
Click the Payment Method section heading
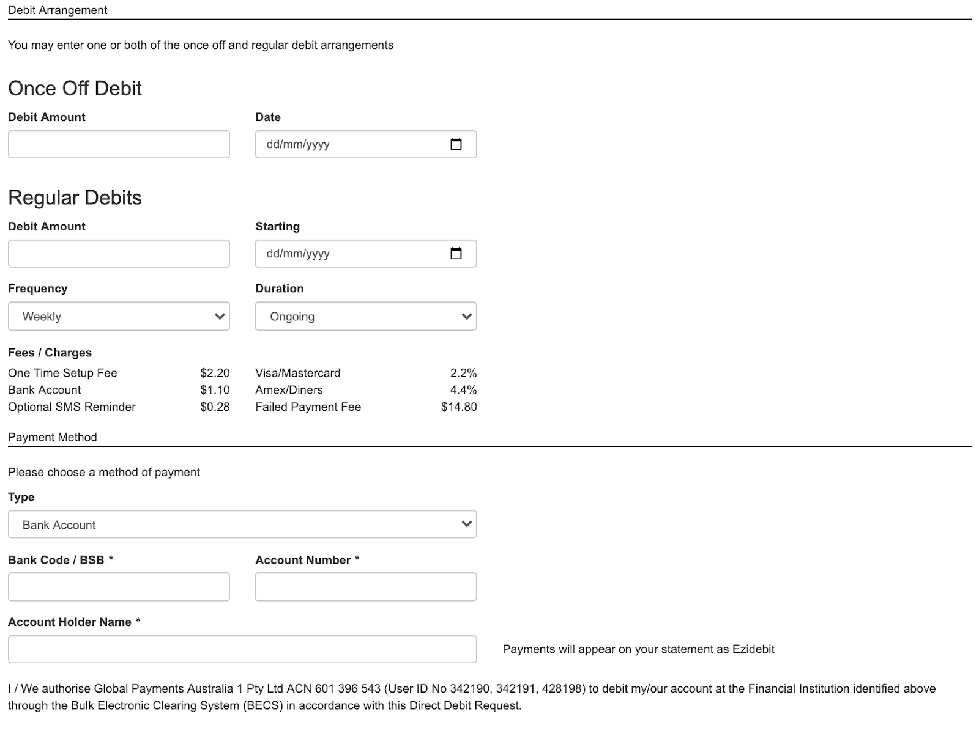(53, 437)
